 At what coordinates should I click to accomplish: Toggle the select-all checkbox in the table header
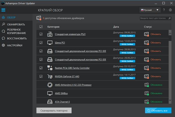point(41,27)
